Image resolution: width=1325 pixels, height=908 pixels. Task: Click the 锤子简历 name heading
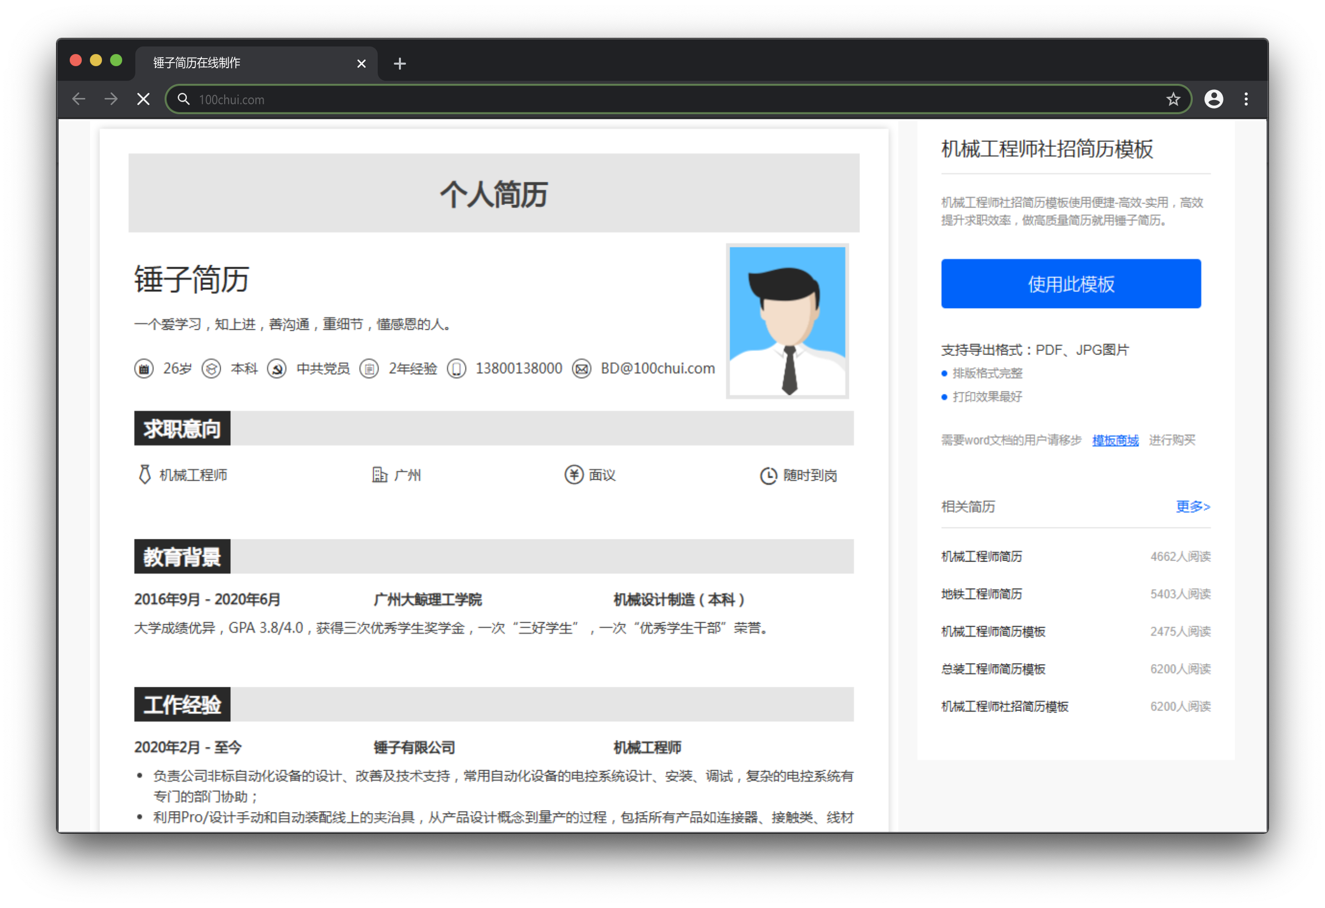pos(191,279)
